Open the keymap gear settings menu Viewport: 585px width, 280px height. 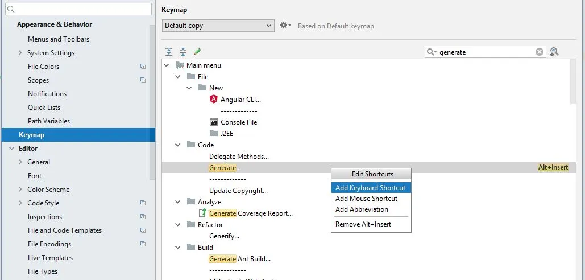tap(285, 26)
